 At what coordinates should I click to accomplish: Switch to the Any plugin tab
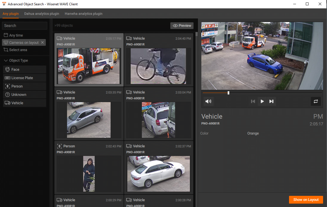pos(11,14)
